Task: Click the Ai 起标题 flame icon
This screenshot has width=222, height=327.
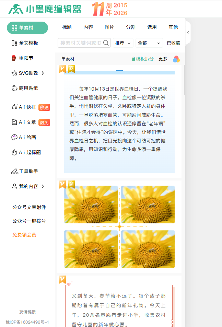Action: tap(14, 152)
